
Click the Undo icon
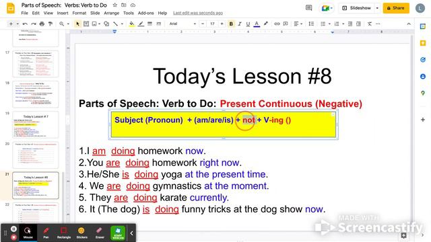tap(25, 24)
